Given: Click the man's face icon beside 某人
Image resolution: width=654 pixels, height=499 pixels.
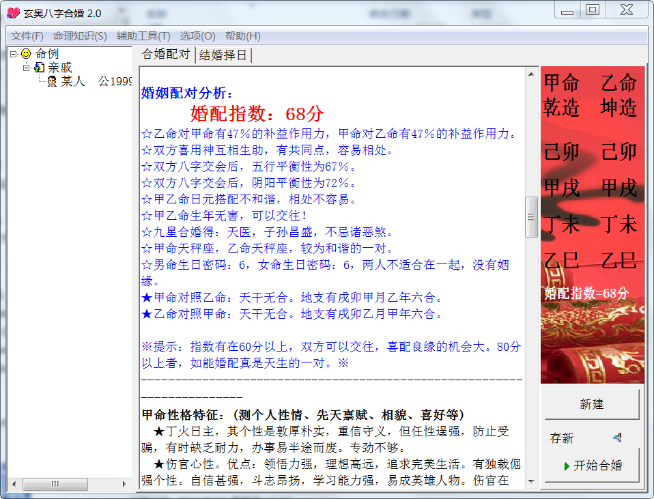Looking at the screenshot, I should click(52, 81).
